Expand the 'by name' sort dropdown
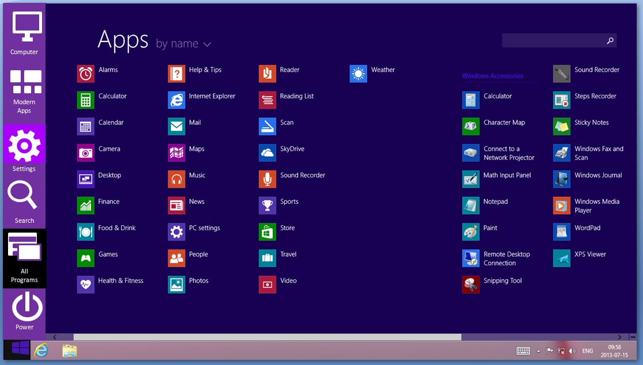The image size is (643, 365). pos(184,44)
